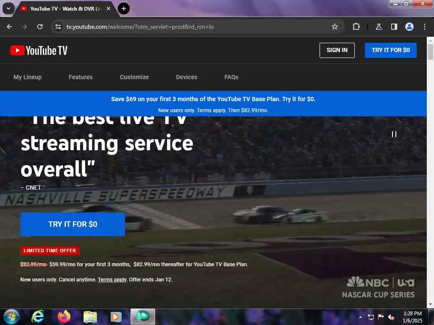Click the browser forward arrow
Image resolution: width=434 pixels, height=325 pixels.
tap(25, 27)
